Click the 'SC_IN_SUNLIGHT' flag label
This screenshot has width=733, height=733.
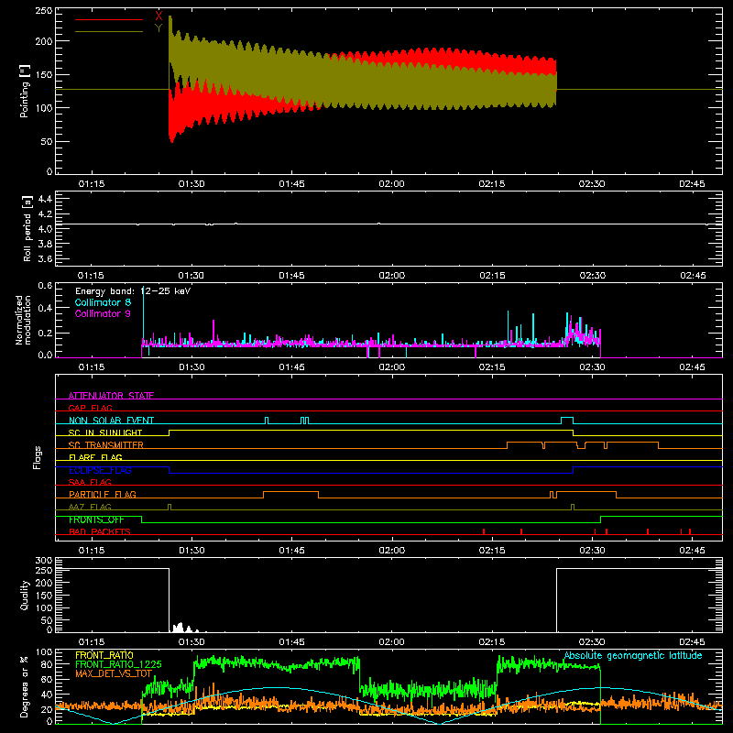105,432
